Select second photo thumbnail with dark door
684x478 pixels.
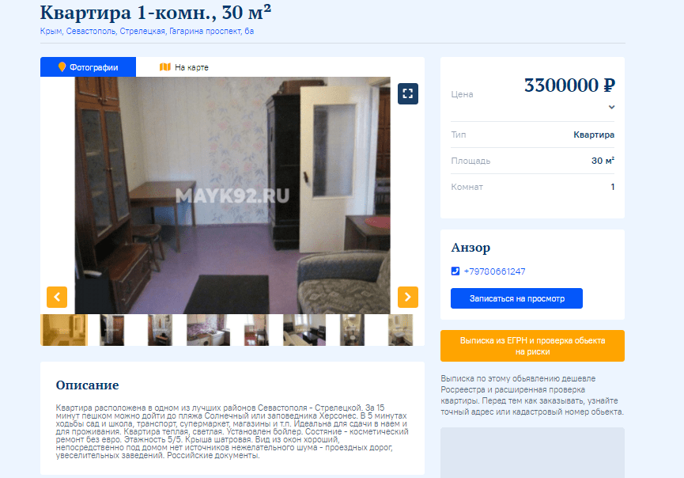click(x=112, y=330)
